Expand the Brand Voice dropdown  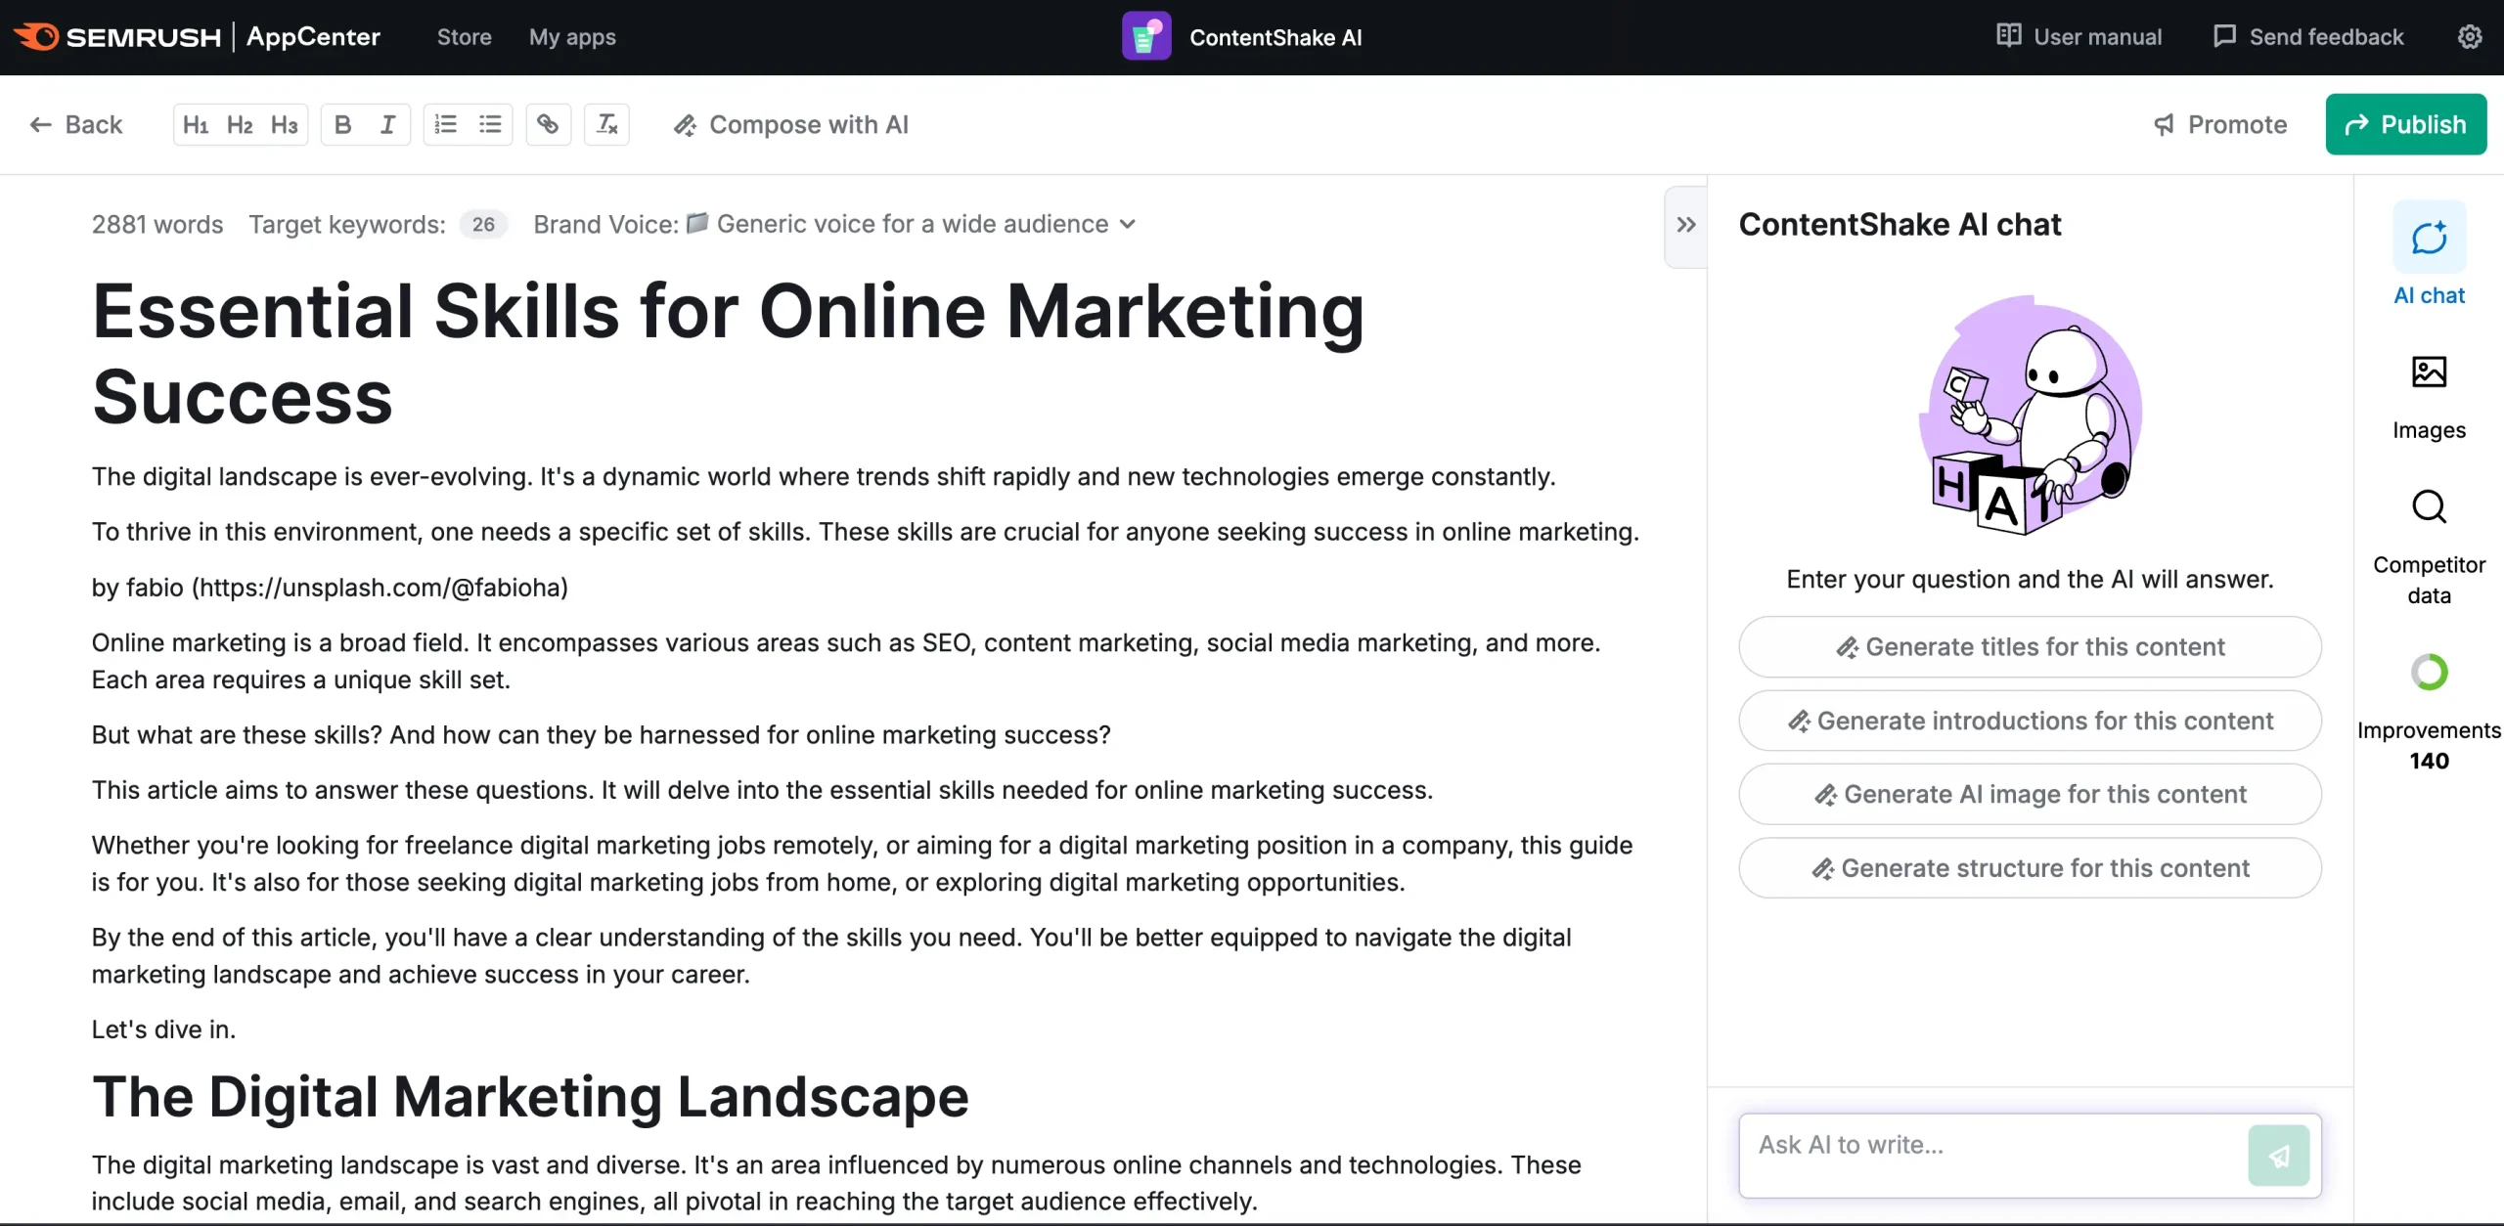pos(1127,225)
